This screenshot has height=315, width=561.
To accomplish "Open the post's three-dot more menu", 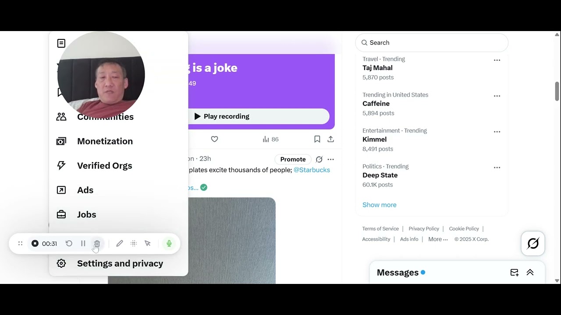I will coord(330,159).
